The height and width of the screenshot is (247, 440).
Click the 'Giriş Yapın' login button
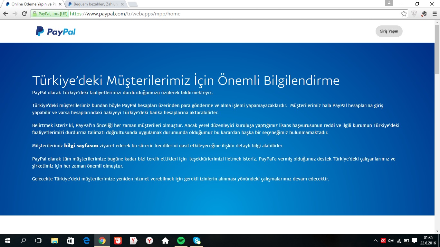pyautogui.click(x=389, y=31)
